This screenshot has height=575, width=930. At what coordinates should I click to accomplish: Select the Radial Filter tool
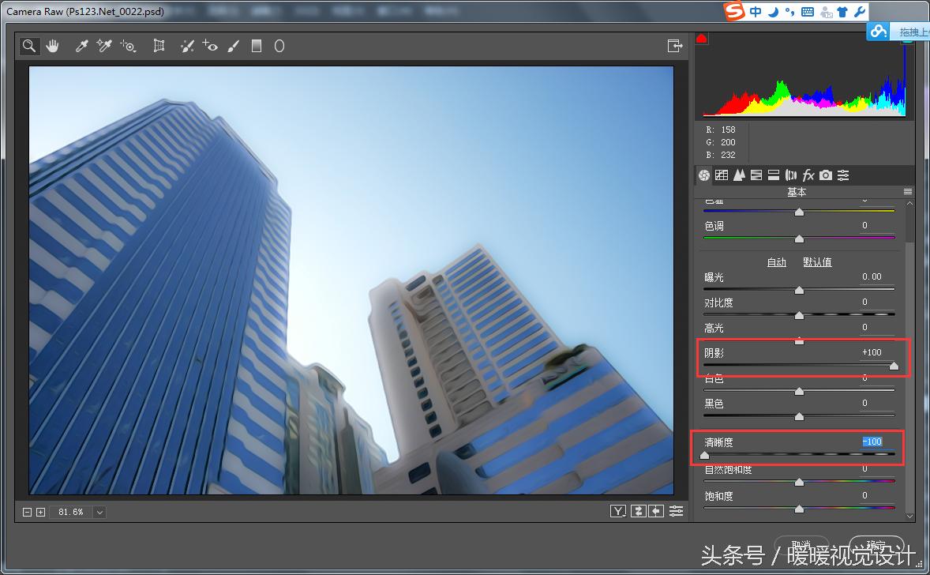click(x=279, y=47)
